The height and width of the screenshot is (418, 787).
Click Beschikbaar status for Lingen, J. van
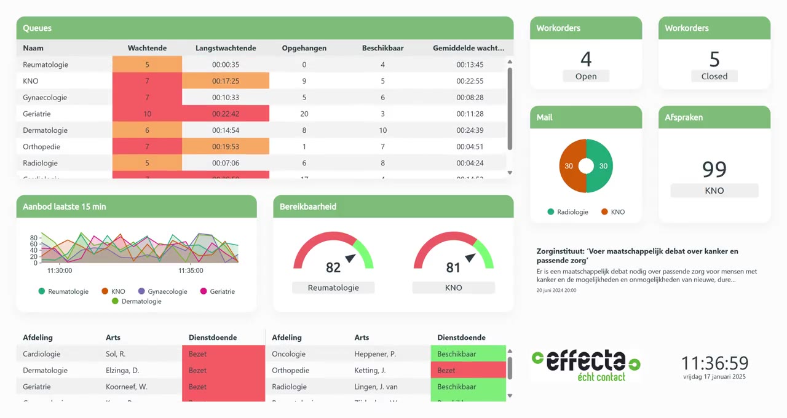point(469,387)
